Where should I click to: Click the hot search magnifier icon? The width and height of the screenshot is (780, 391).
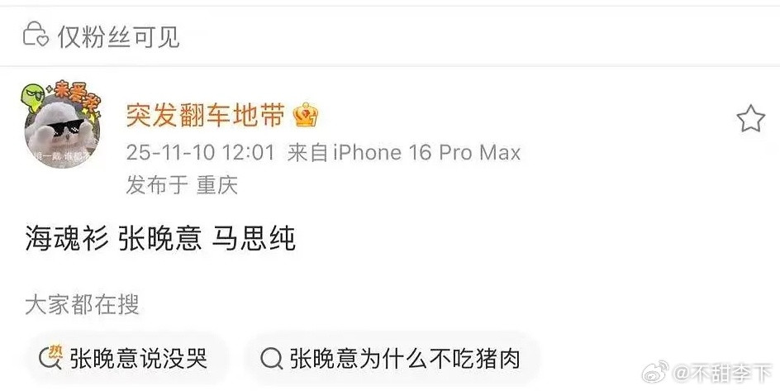pos(50,358)
